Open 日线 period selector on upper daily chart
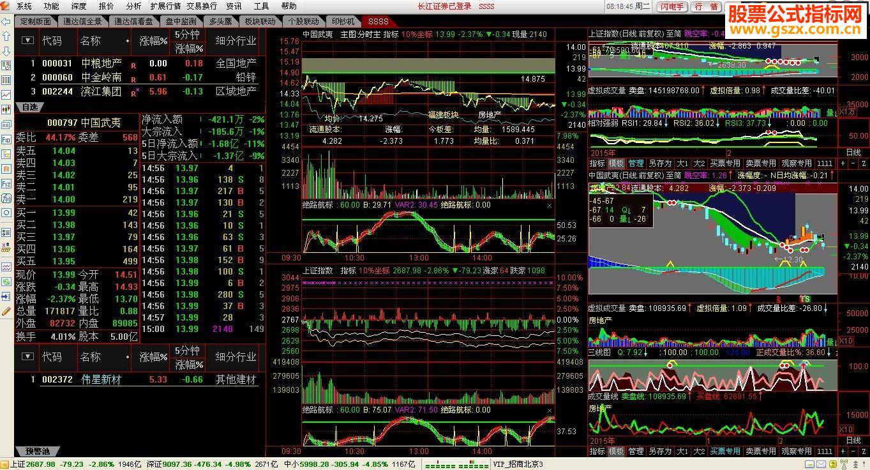870x470 pixels. [x=853, y=153]
